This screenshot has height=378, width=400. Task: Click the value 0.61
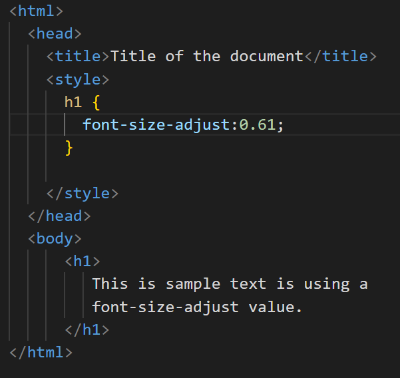(x=258, y=125)
